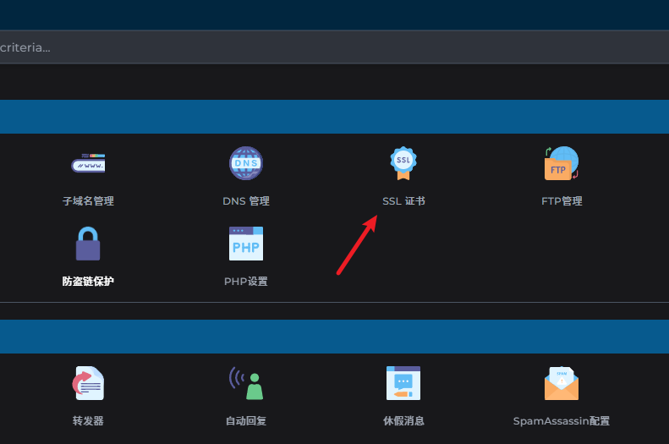Click the DNS 管理 globe icon
Viewport: 669px width, 444px height.
click(x=246, y=163)
